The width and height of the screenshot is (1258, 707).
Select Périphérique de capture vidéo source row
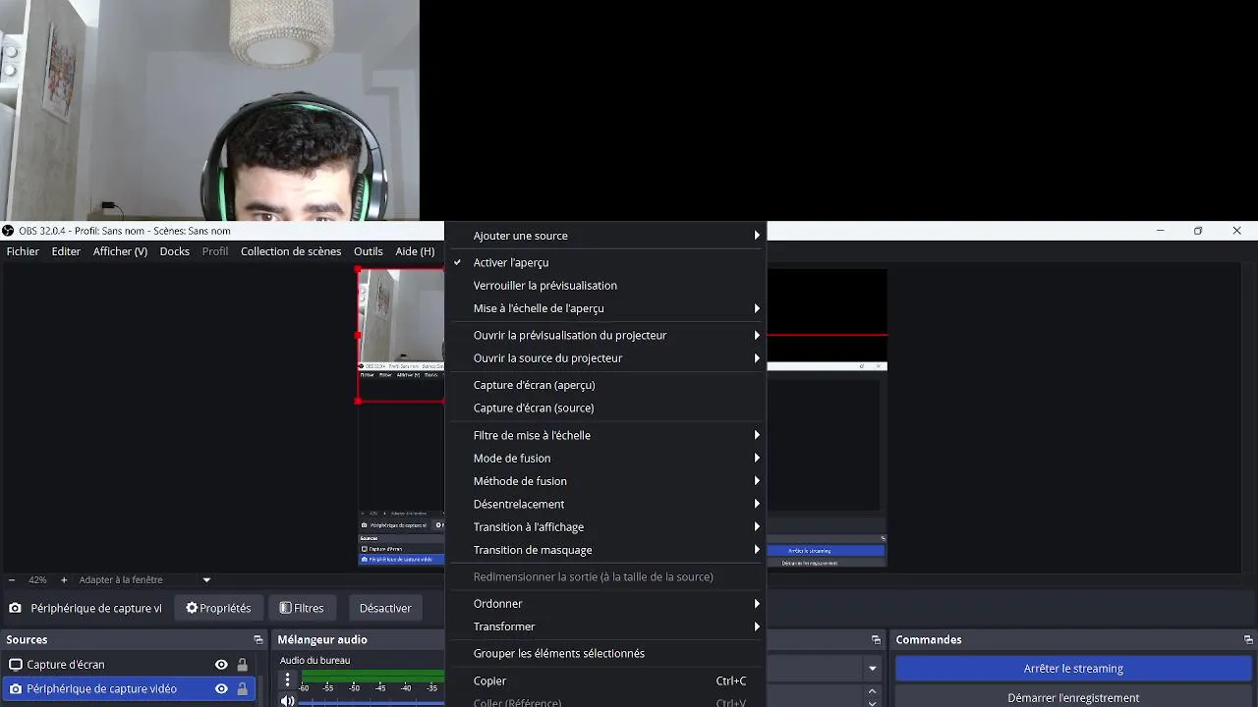pyautogui.click(x=129, y=689)
